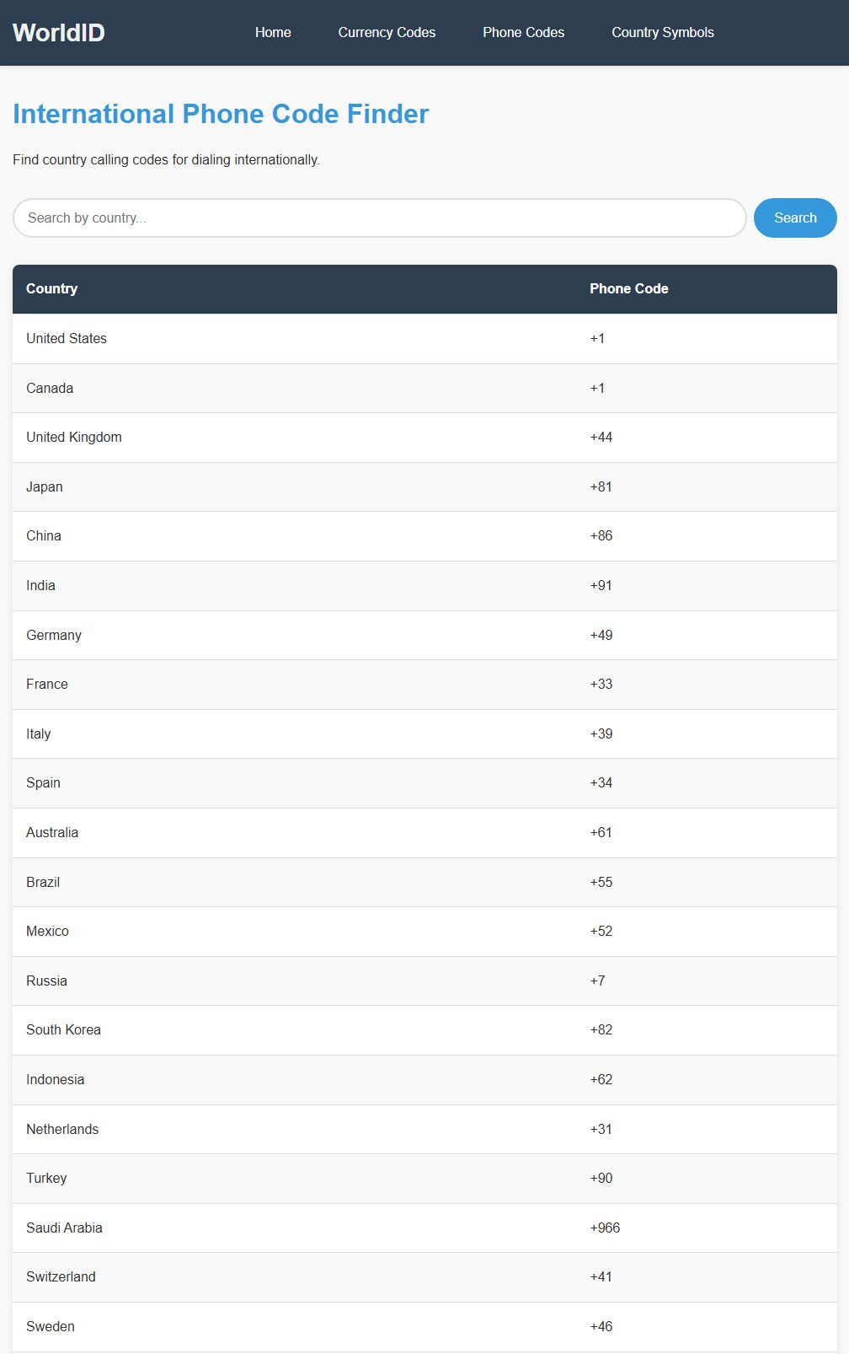Click the International Phone Code Finder heading
The image size is (849, 1354).
click(x=221, y=114)
